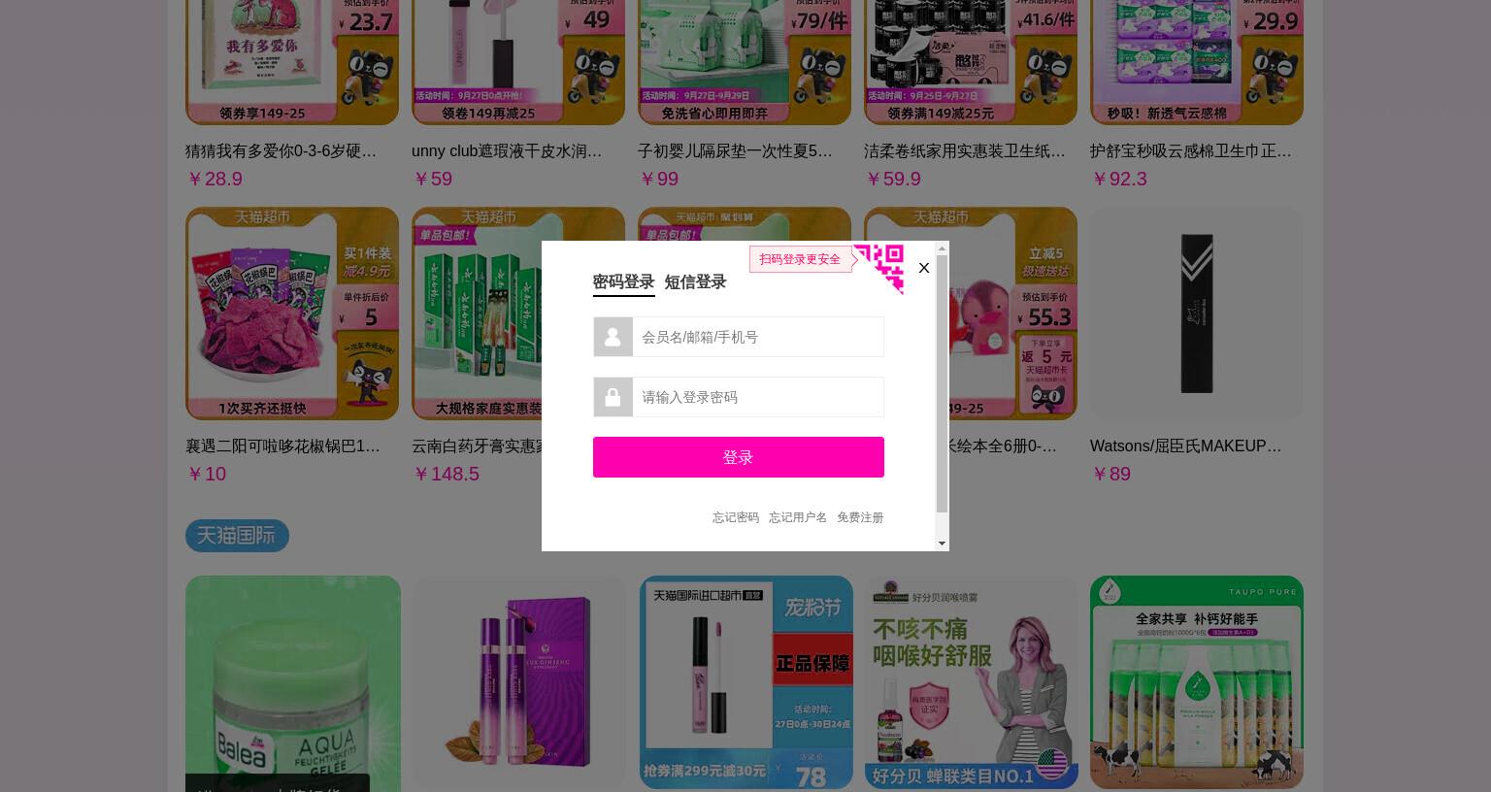Open 免费注册 link
Screen dimensions: 1491x792
pyautogui.click(x=860, y=517)
